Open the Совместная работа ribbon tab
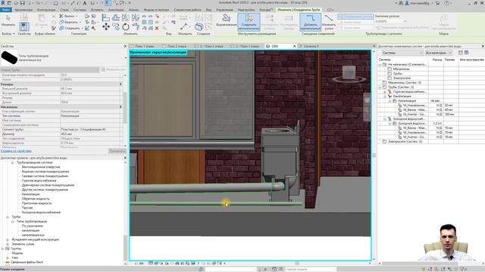Viewport: 485px width, 272px height. point(187,10)
